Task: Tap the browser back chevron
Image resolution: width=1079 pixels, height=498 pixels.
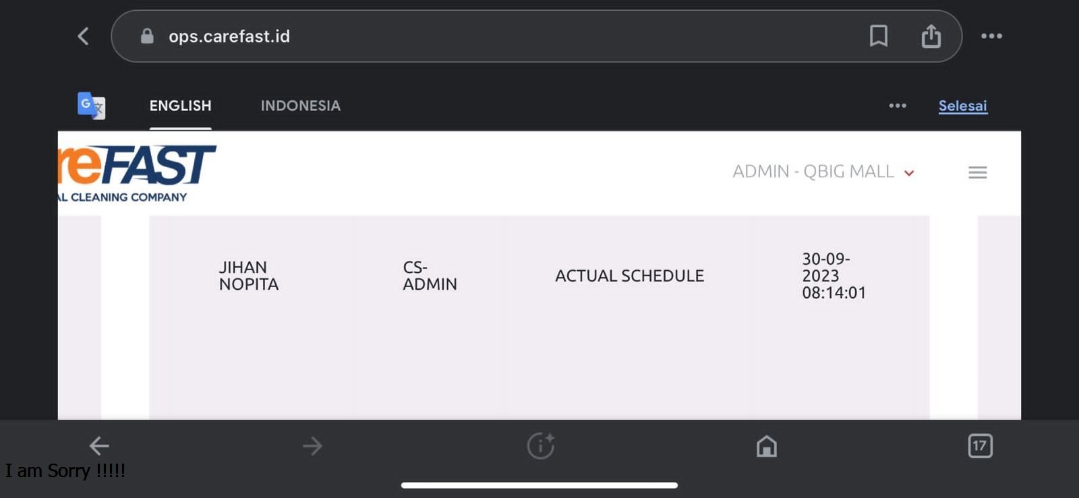Action: pyautogui.click(x=83, y=36)
